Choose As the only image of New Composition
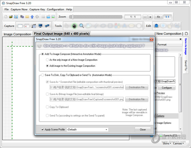This screenshot has height=148, width=191. tap(47, 60)
